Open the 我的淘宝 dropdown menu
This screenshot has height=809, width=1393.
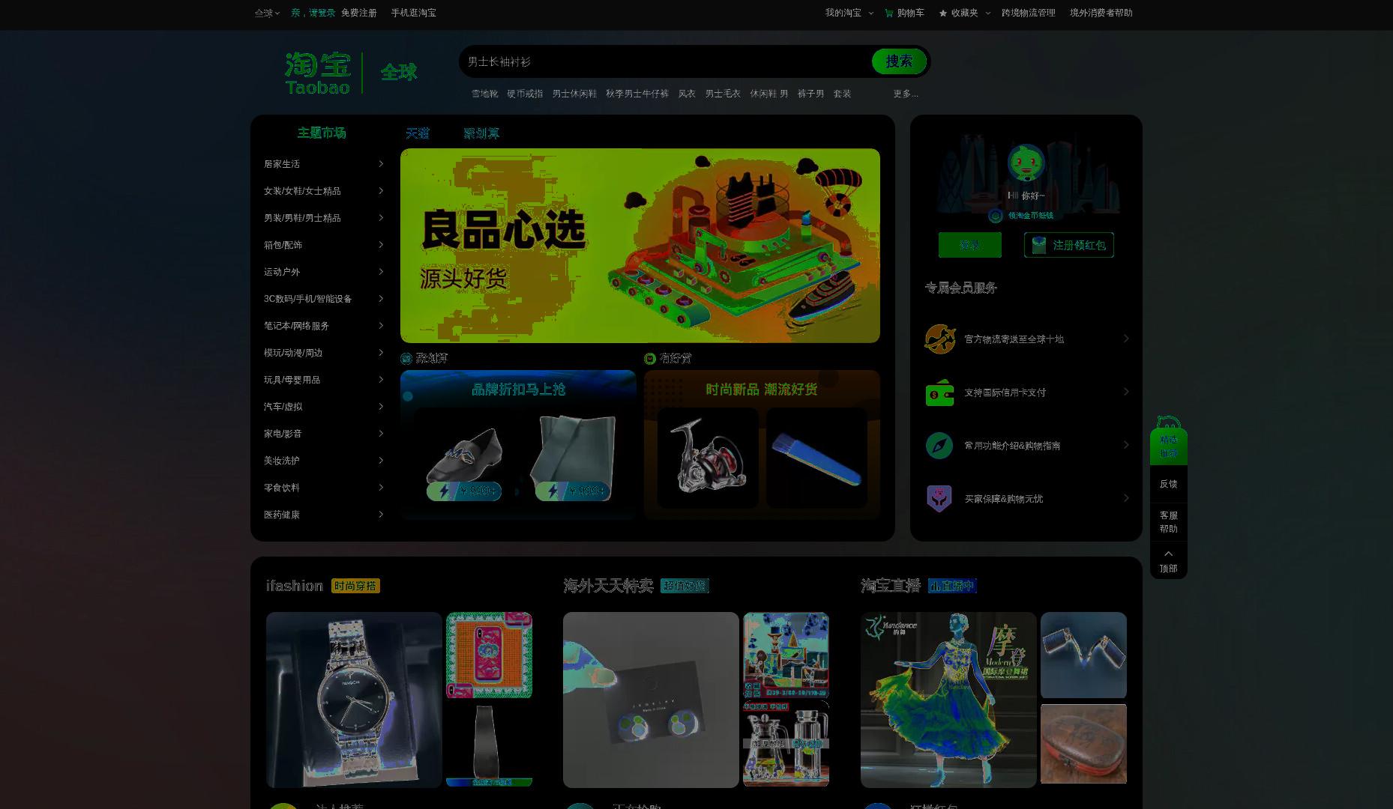click(x=849, y=13)
